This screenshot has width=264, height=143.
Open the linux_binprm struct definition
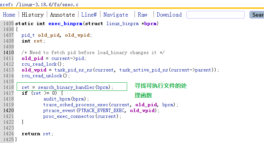point(123,24)
